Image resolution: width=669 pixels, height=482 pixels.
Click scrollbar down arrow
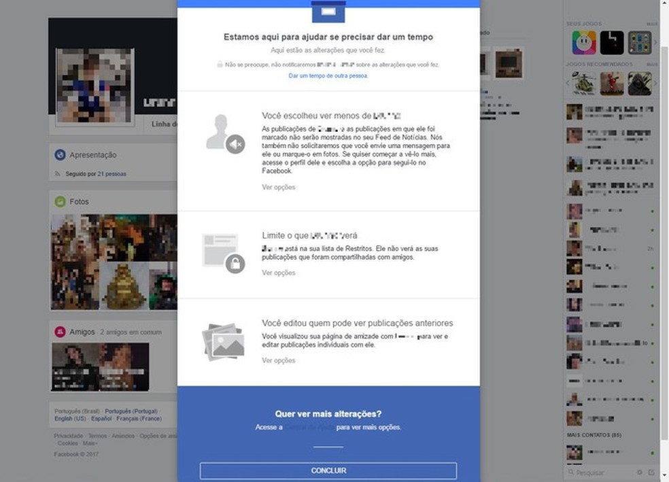point(665,475)
